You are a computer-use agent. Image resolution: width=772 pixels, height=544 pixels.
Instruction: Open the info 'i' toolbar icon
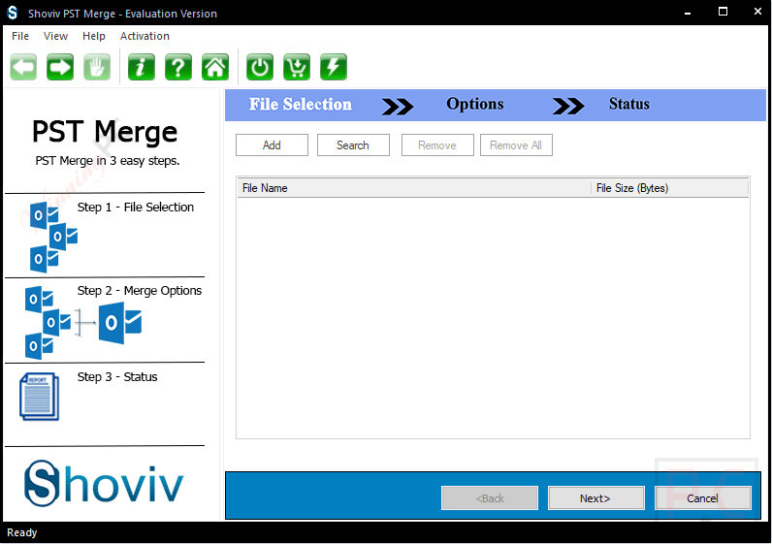pyautogui.click(x=142, y=67)
